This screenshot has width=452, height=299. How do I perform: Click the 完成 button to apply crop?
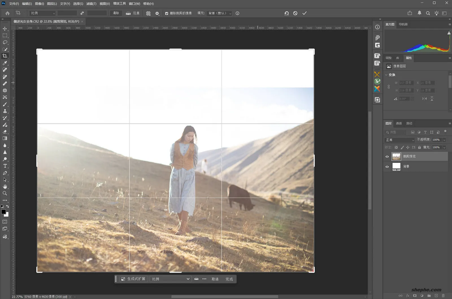(x=229, y=279)
